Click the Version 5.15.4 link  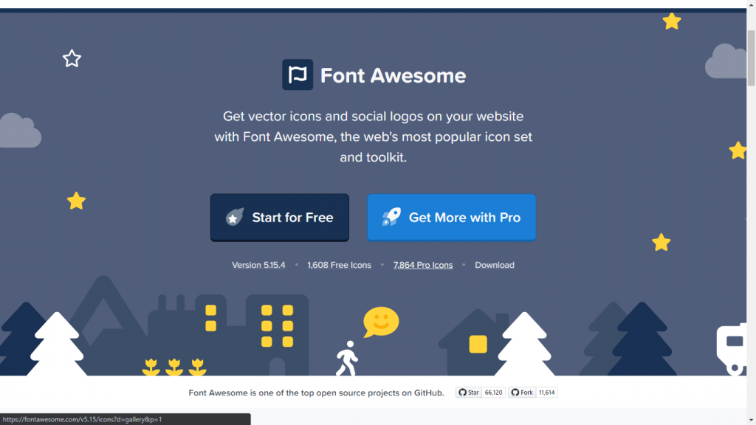[x=258, y=265]
